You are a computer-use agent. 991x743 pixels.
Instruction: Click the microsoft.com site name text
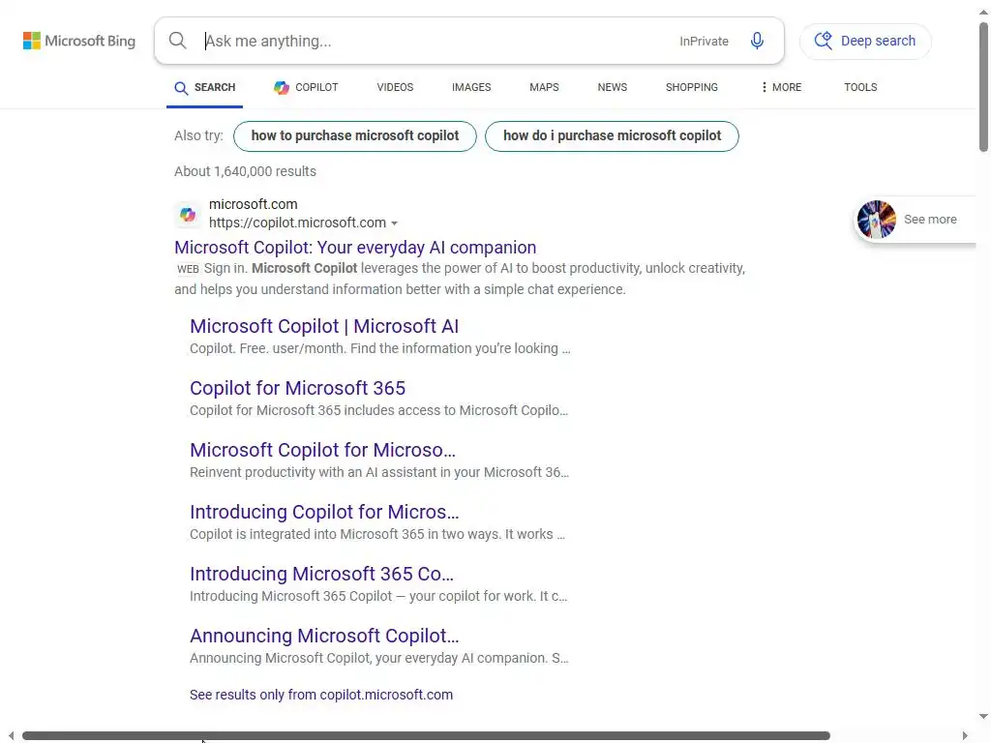pos(253,204)
